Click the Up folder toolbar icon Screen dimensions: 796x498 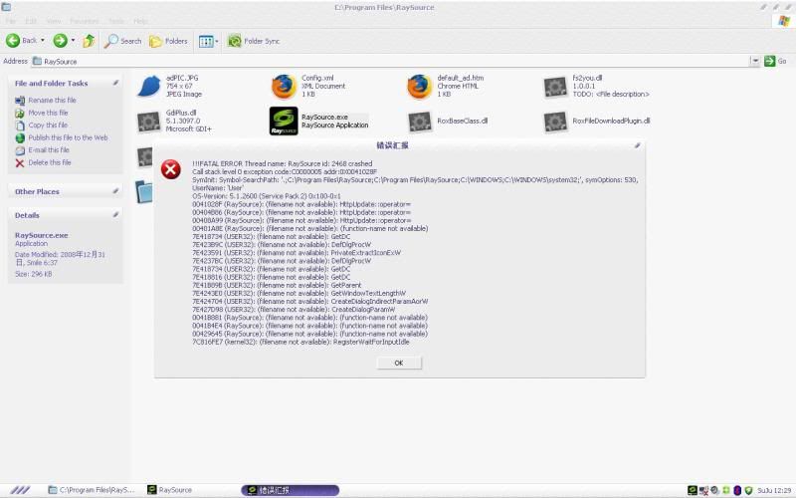pos(89,41)
